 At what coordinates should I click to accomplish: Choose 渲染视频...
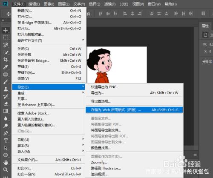coord(134,174)
